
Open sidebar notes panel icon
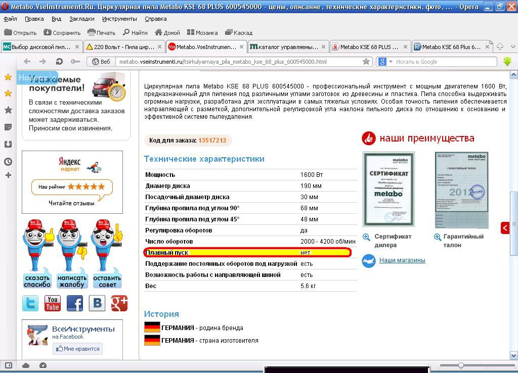pos(8,127)
